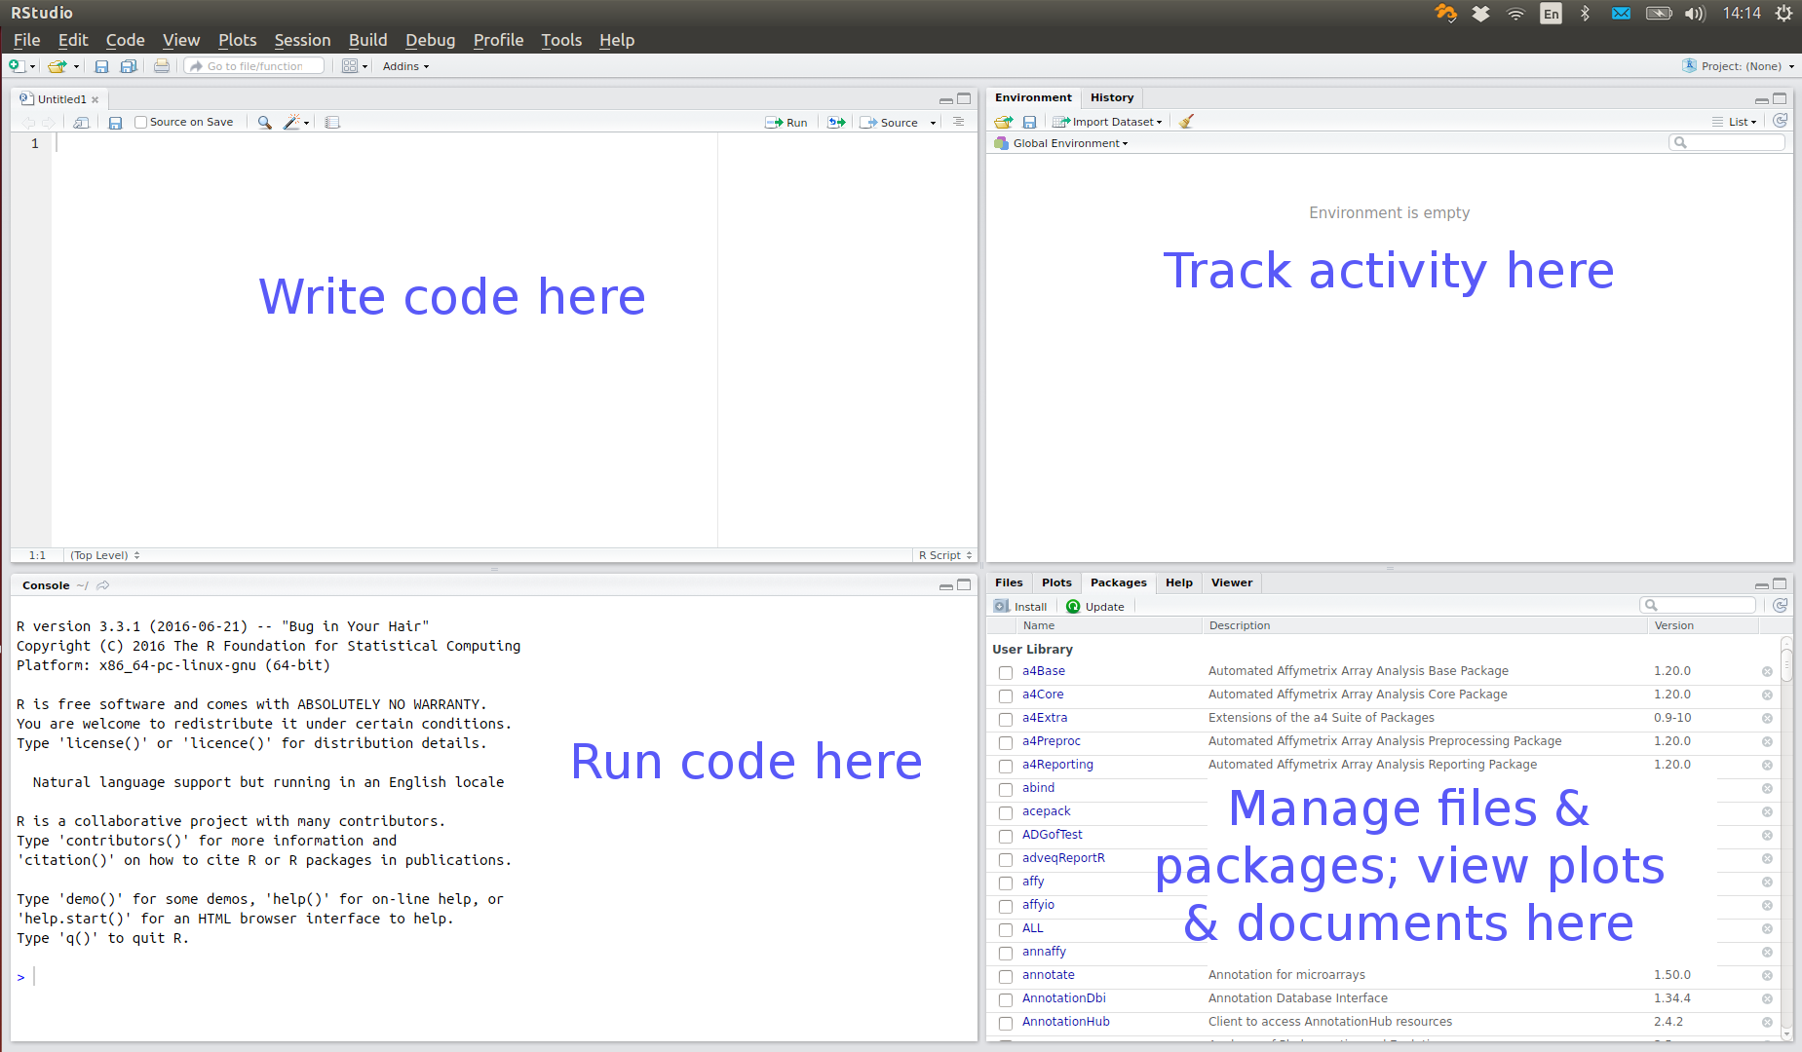Expand the Global Environment dropdown

coord(1069,143)
